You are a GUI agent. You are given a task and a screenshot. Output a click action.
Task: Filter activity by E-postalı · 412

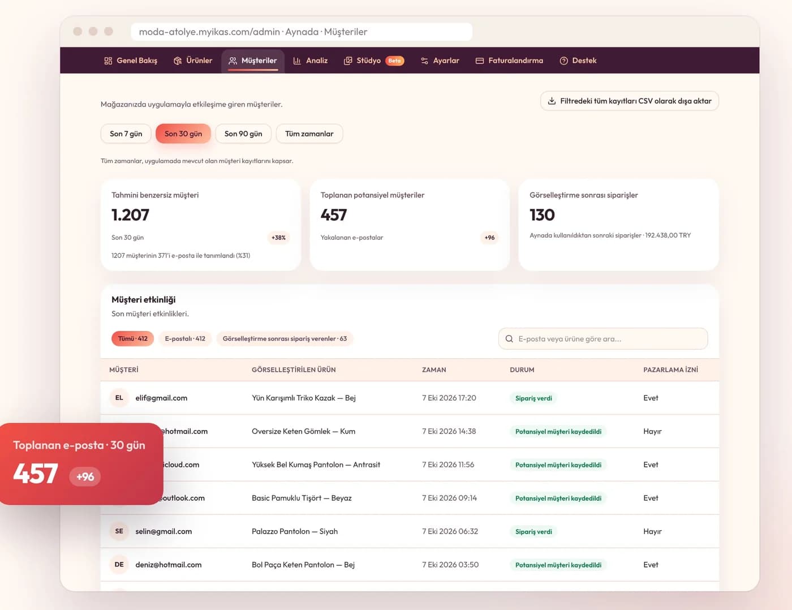tap(185, 338)
